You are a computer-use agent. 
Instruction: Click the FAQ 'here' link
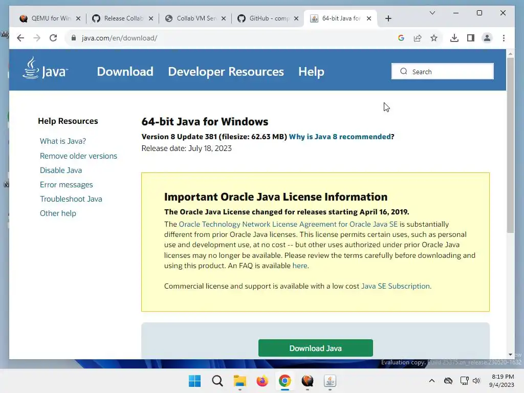click(300, 266)
